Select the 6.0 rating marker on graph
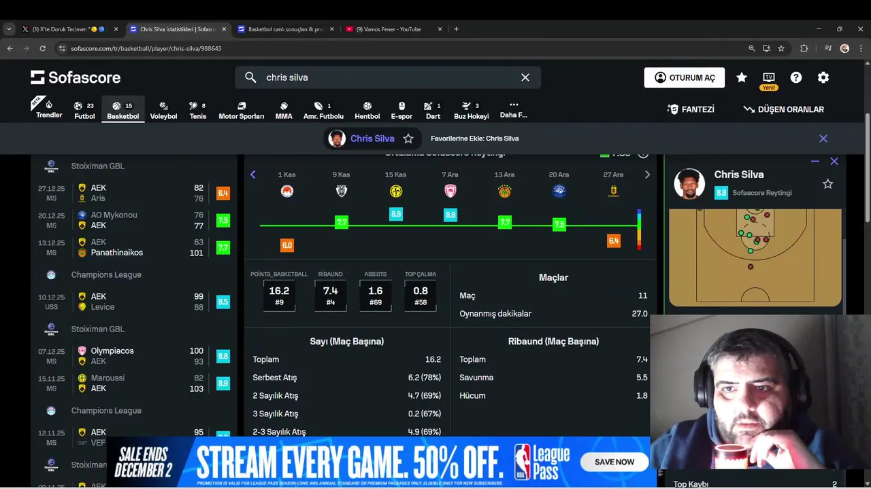 (x=287, y=245)
